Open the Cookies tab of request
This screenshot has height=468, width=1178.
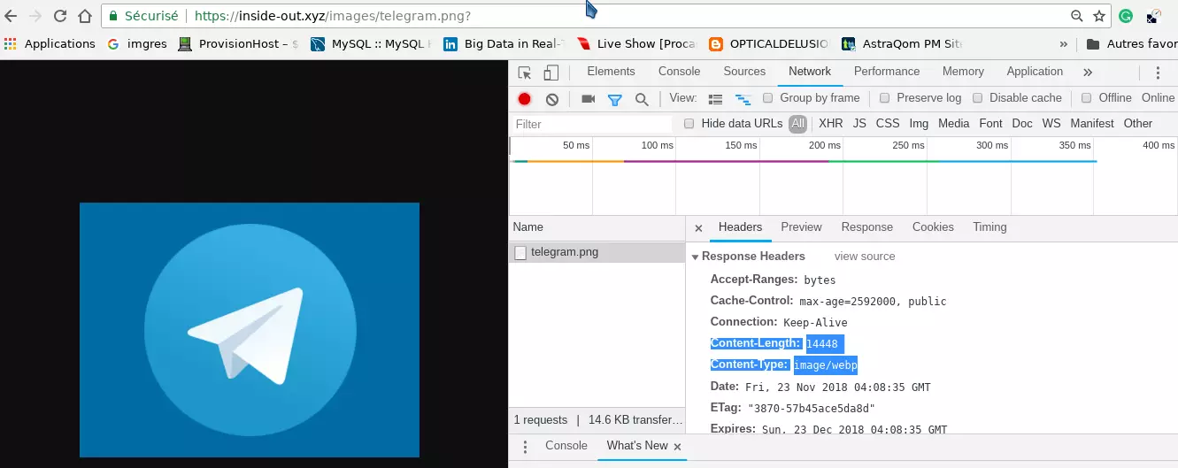(933, 227)
